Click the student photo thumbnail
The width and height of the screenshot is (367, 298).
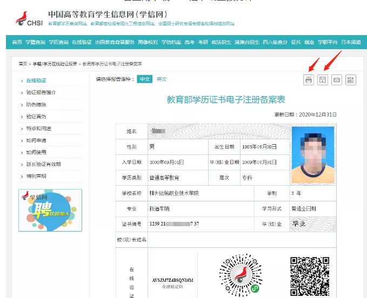coord(312,155)
